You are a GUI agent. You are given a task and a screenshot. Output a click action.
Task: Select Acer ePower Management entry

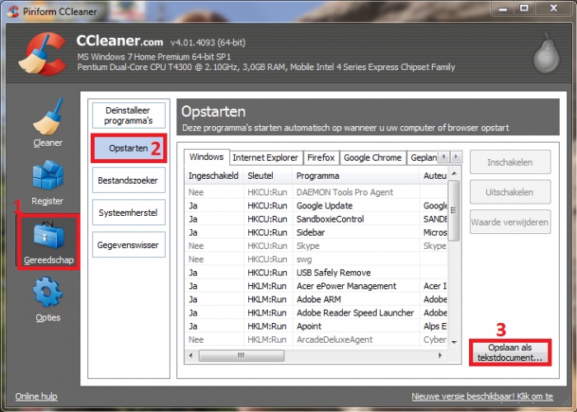click(317, 286)
